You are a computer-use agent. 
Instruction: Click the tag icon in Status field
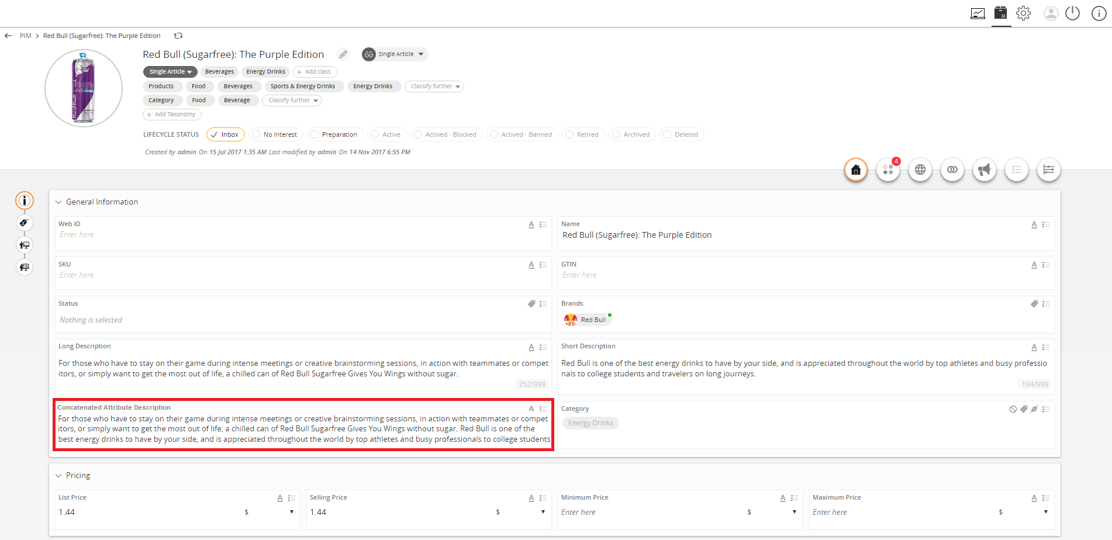tap(531, 304)
